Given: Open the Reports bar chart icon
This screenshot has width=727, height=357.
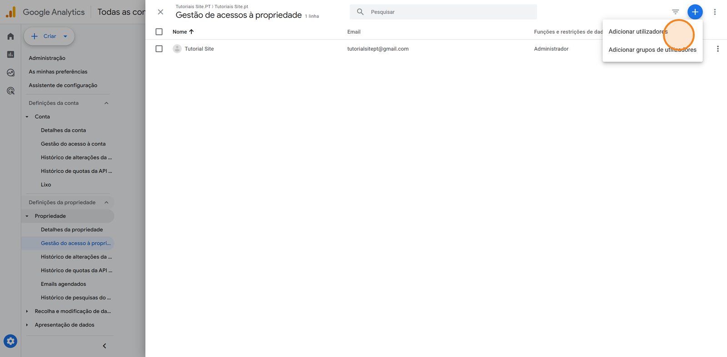Looking at the screenshot, I should point(10,54).
